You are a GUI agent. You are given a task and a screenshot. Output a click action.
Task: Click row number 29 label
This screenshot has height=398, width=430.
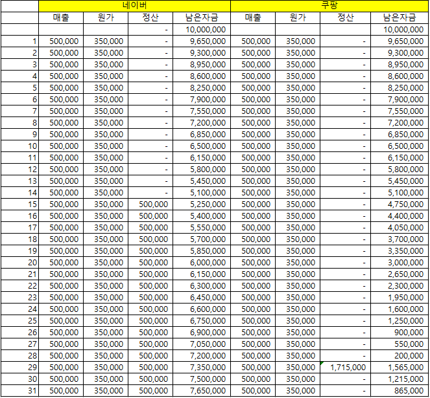coord(19,368)
